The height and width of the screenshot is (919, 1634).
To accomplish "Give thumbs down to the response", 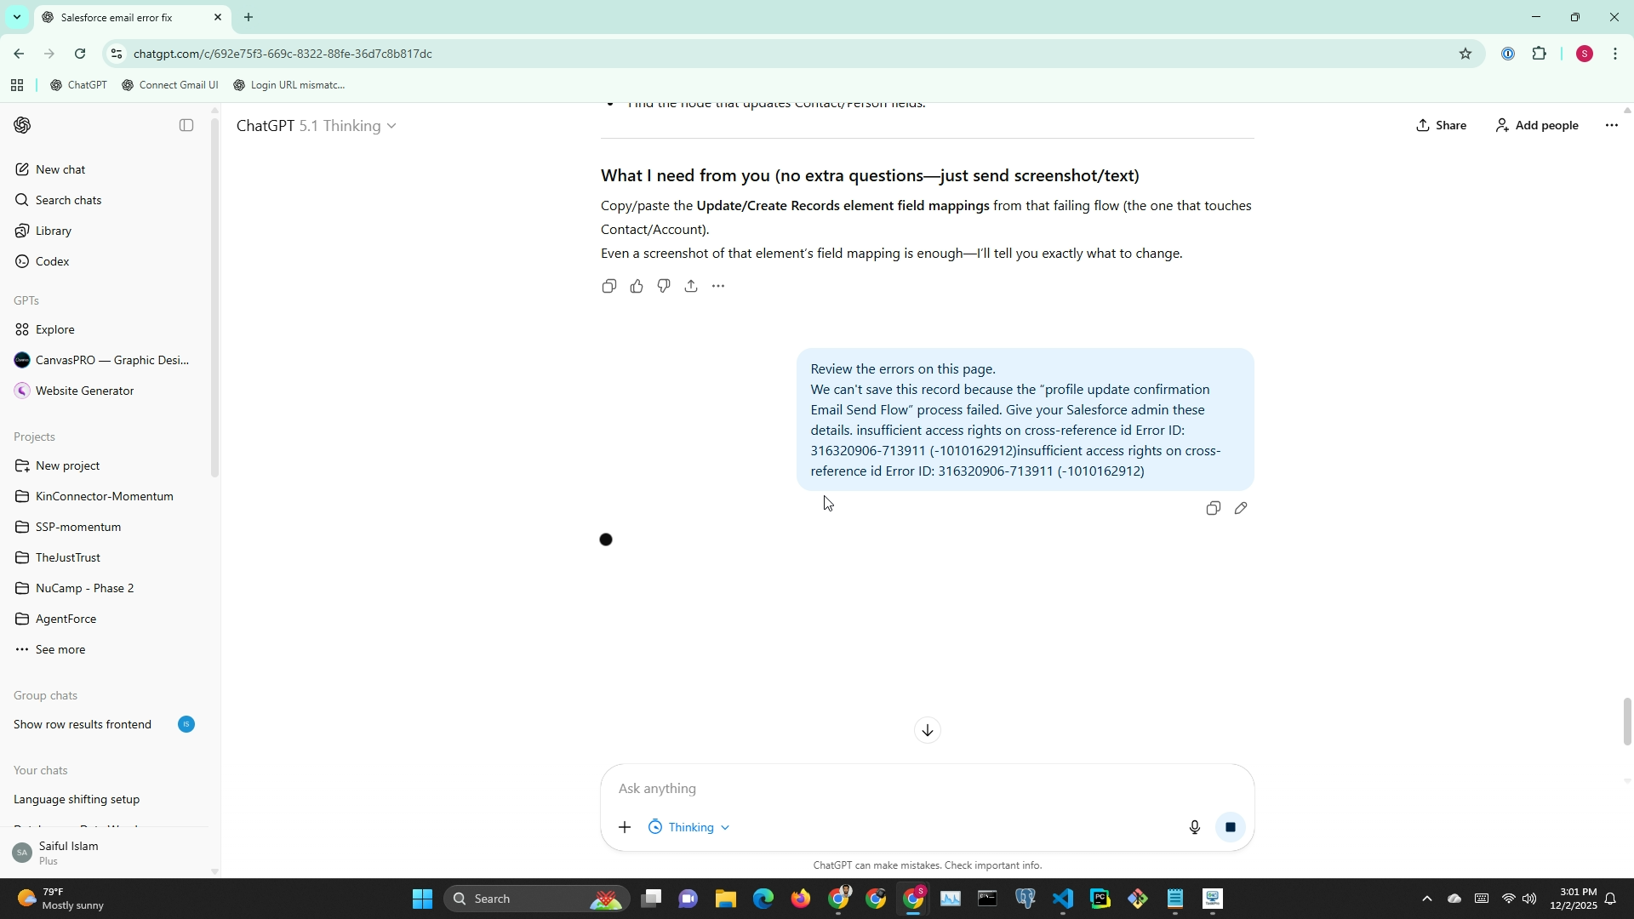I will (x=664, y=287).
